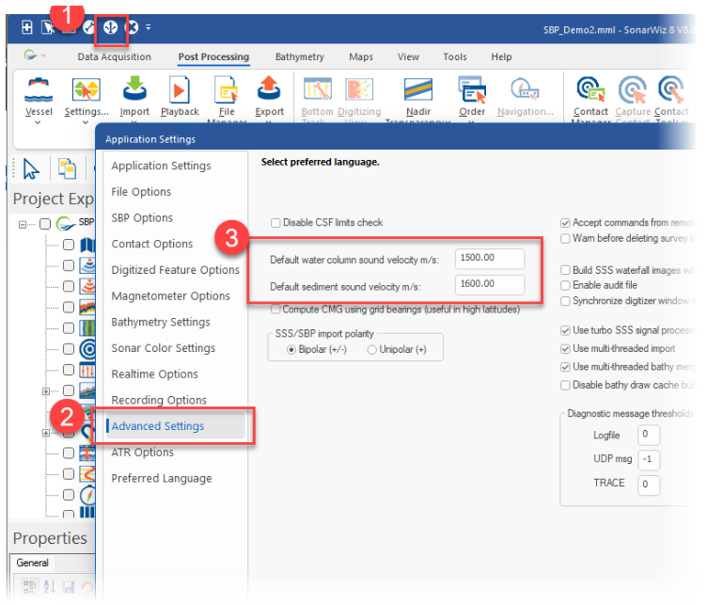Viewport: 723px width, 605px height.
Task: Expand the Order dropdown in ribbon
Action: [472, 123]
